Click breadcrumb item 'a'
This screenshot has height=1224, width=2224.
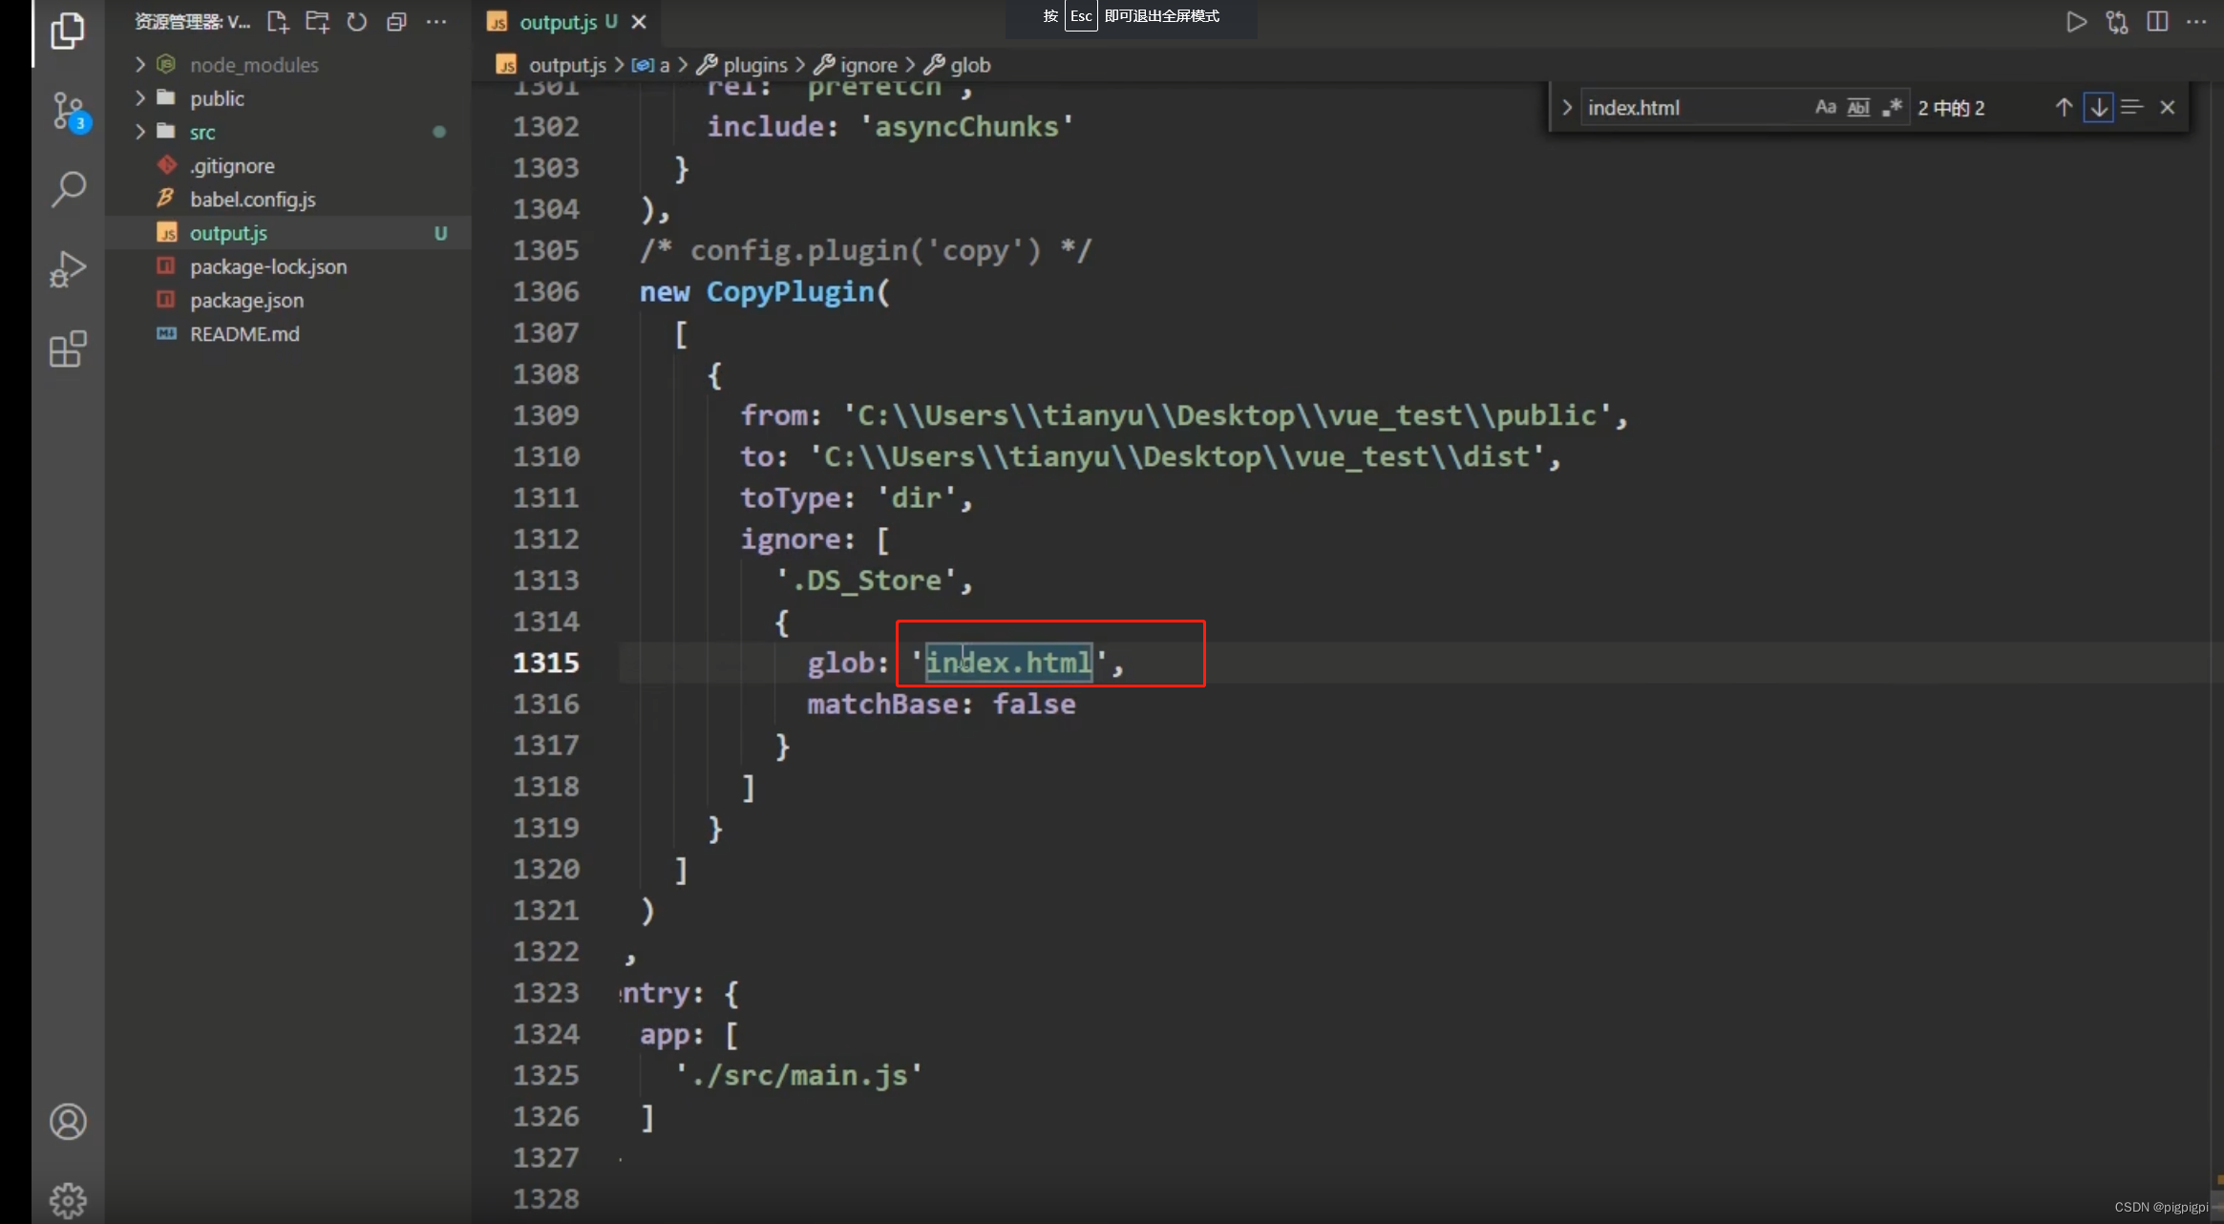coord(650,65)
